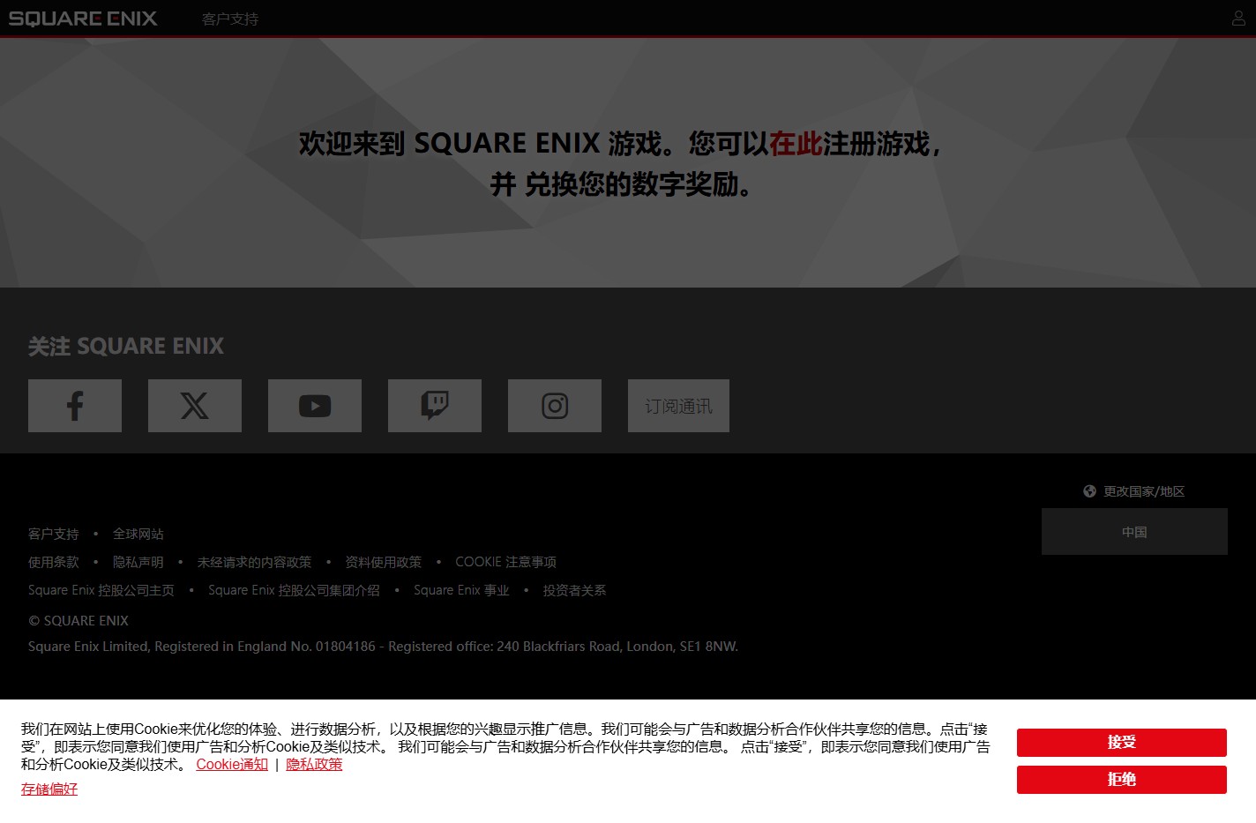Open the Square Enix 事业 link

point(462,590)
